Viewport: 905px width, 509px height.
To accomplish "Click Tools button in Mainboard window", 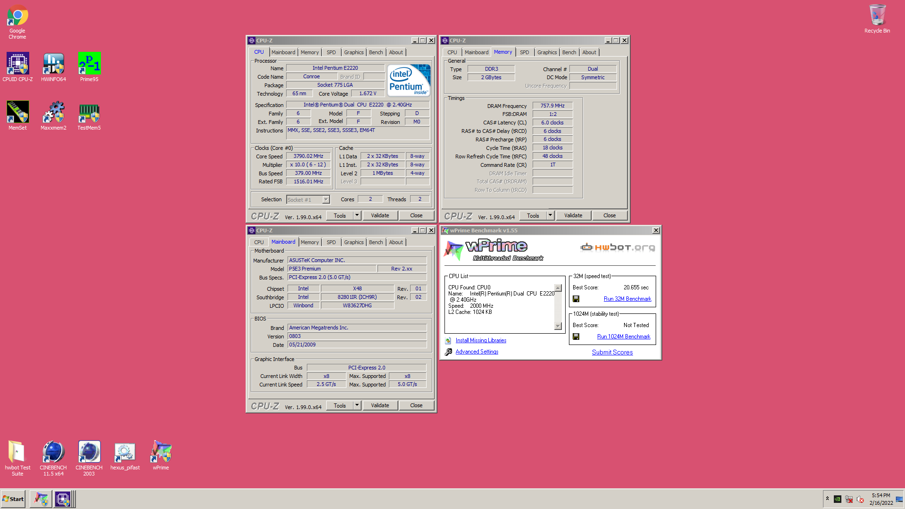I will click(x=340, y=405).
